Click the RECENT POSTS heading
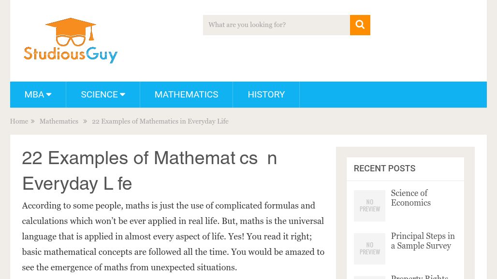 pos(384,168)
